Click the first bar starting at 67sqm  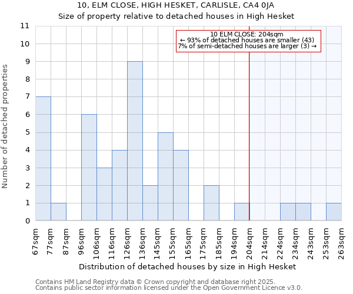[x=43, y=159]
